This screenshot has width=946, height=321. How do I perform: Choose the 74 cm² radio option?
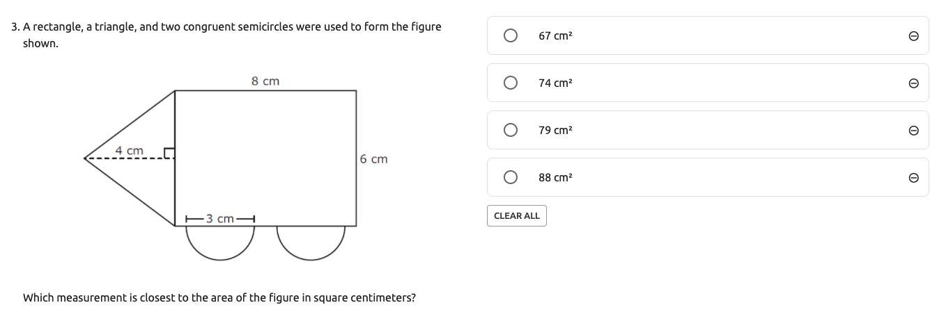511,83
